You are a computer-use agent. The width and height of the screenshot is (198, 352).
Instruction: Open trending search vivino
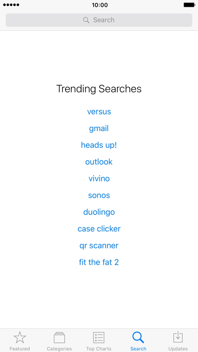[99, 178]
